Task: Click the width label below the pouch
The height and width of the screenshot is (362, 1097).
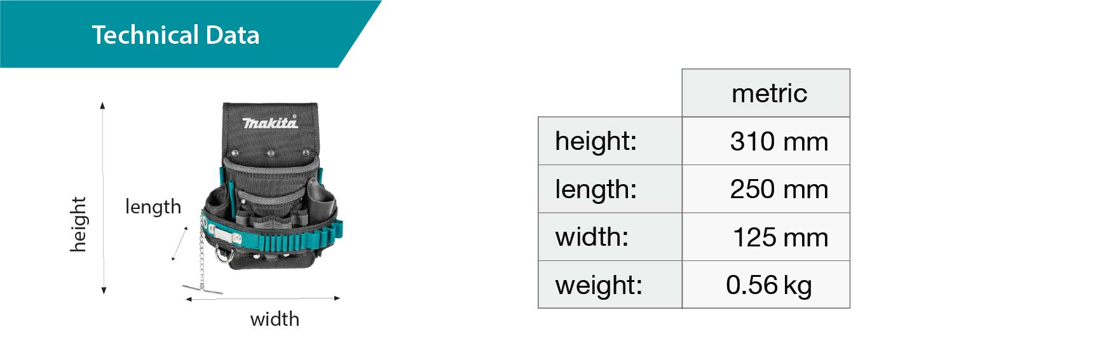Action: (x=275, y=319)
